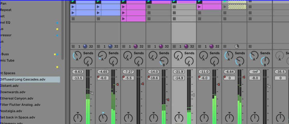Image resolution: width=289 pixels, height=124 pixels.
Task: Click Send B knob on the -Inf track
Action: pos(265,61)
